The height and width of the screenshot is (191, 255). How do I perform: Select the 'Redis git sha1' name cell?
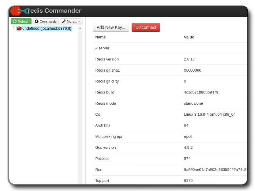click(x=108, y=70)
